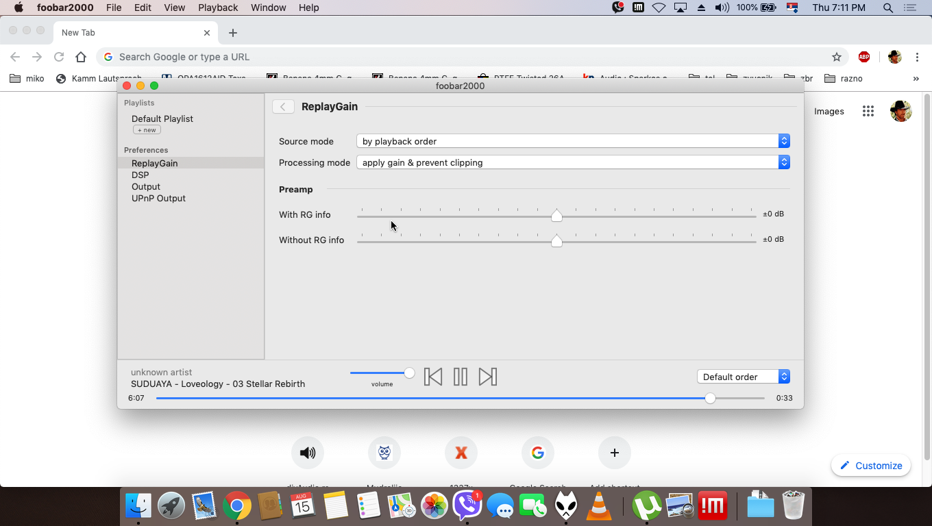Pause playback in foobar2000
932x526 pixels.
[461, 377]
